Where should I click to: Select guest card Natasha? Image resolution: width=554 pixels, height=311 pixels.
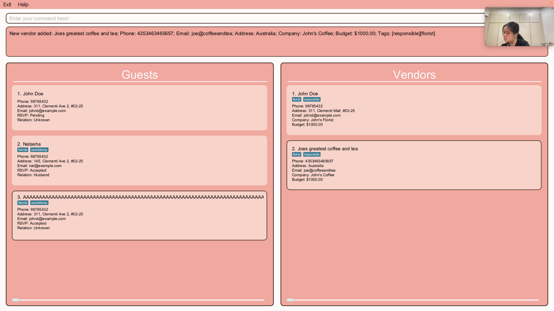pos(139,161)
